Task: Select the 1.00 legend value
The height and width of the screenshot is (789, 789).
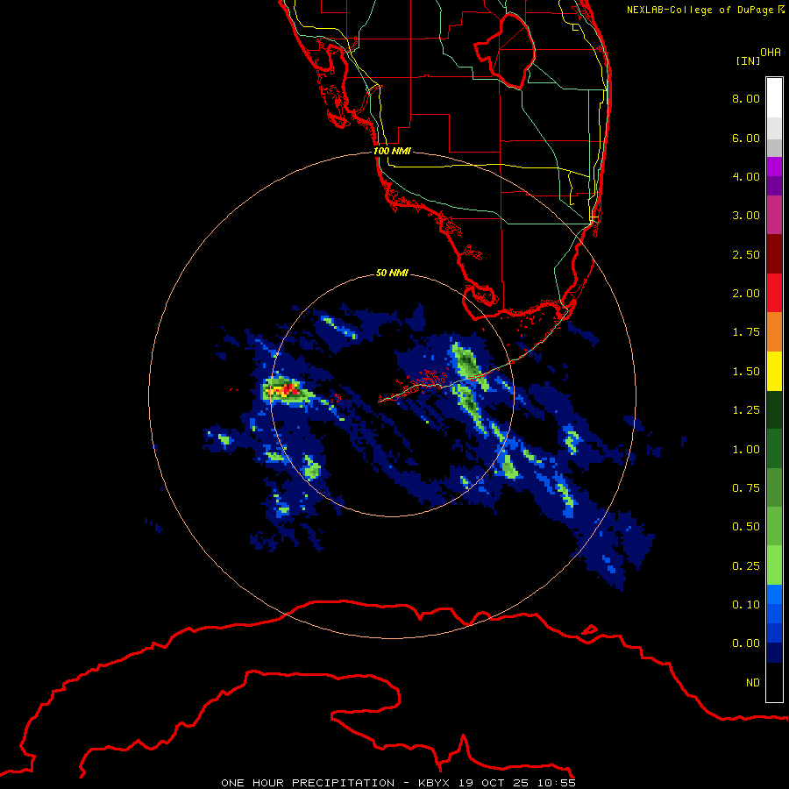Action: pos(746,450)
